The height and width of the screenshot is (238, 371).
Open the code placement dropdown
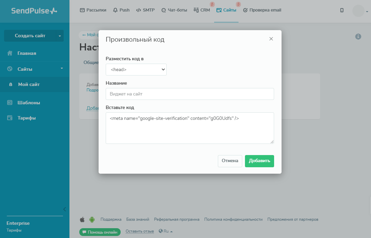136,69
